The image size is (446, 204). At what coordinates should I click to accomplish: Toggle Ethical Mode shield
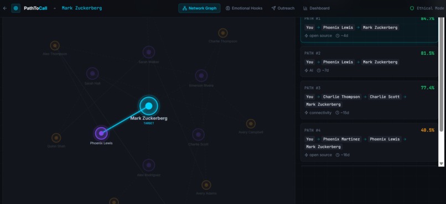[412, 8]
